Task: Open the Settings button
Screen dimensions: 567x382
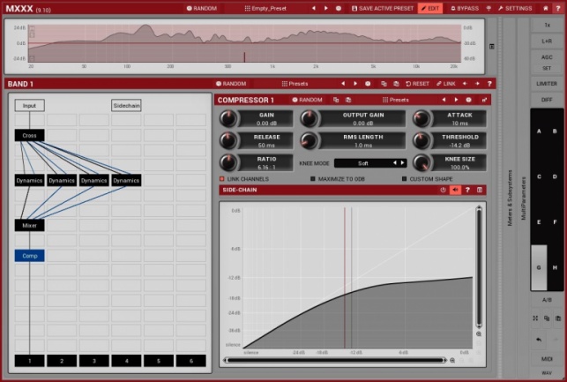Action: click(515, 8)
